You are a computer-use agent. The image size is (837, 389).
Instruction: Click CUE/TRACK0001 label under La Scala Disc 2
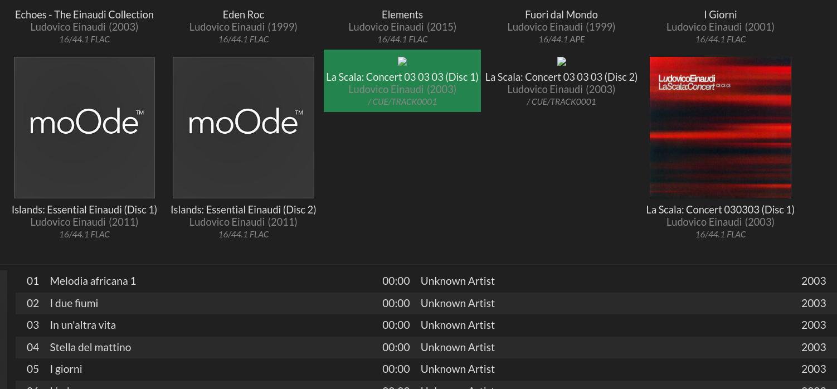[562, 101]
